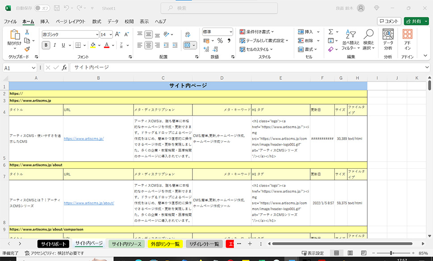Expand the Name Box dropdown
433x261 pixels.
pyautogui.click(x=33, y=68)
